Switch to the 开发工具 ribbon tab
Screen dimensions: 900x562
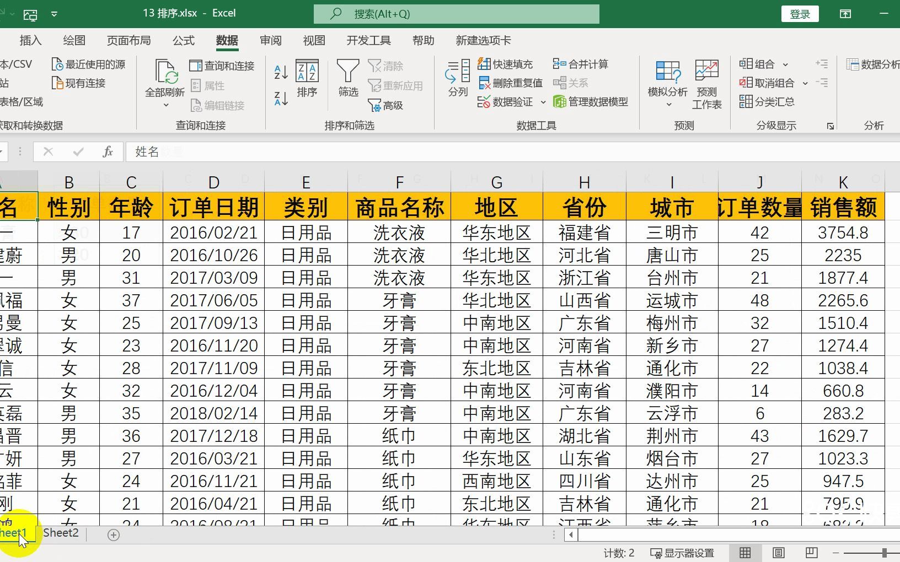(368, 40)
